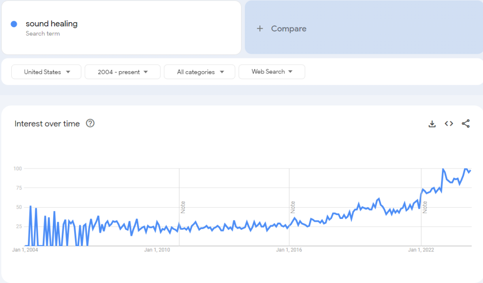
Task: Expand the 2004 - present time range
Action: (123, 72)
